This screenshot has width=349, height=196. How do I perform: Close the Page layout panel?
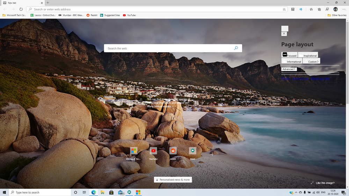point(284,34)
